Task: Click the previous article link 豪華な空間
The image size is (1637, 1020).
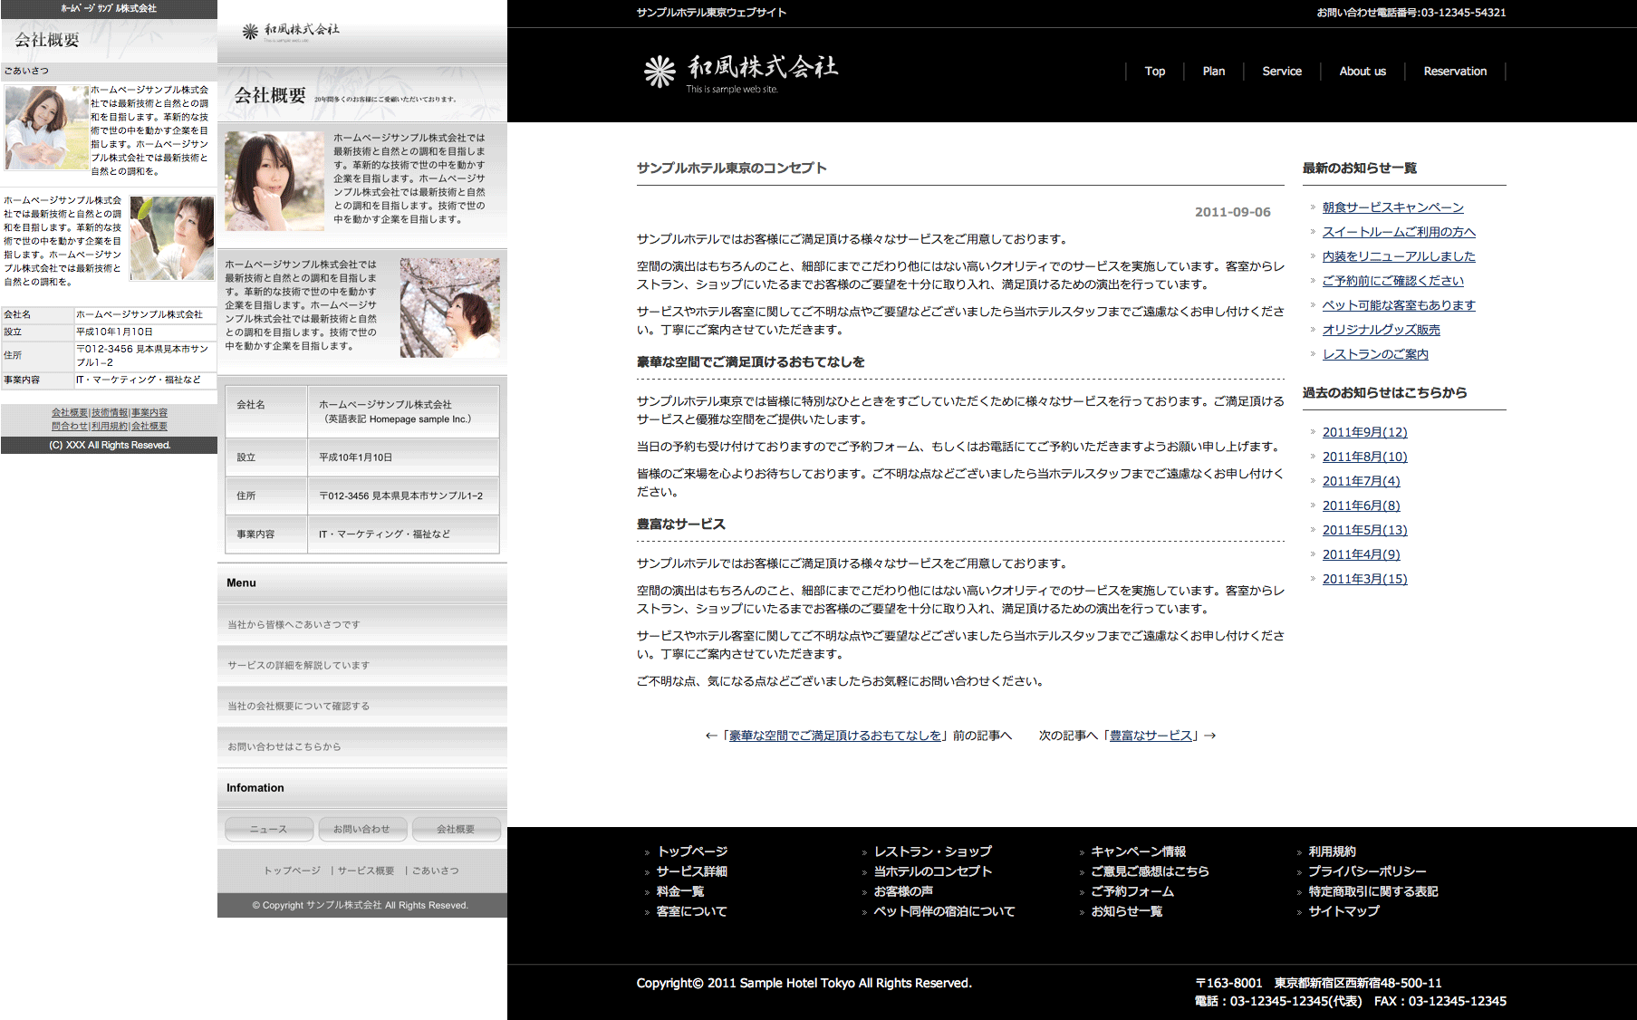Action: 834,736
